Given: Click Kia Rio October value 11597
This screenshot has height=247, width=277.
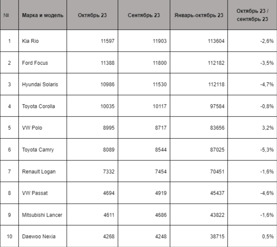Looking at the screenshot, I should pos(109,41).
